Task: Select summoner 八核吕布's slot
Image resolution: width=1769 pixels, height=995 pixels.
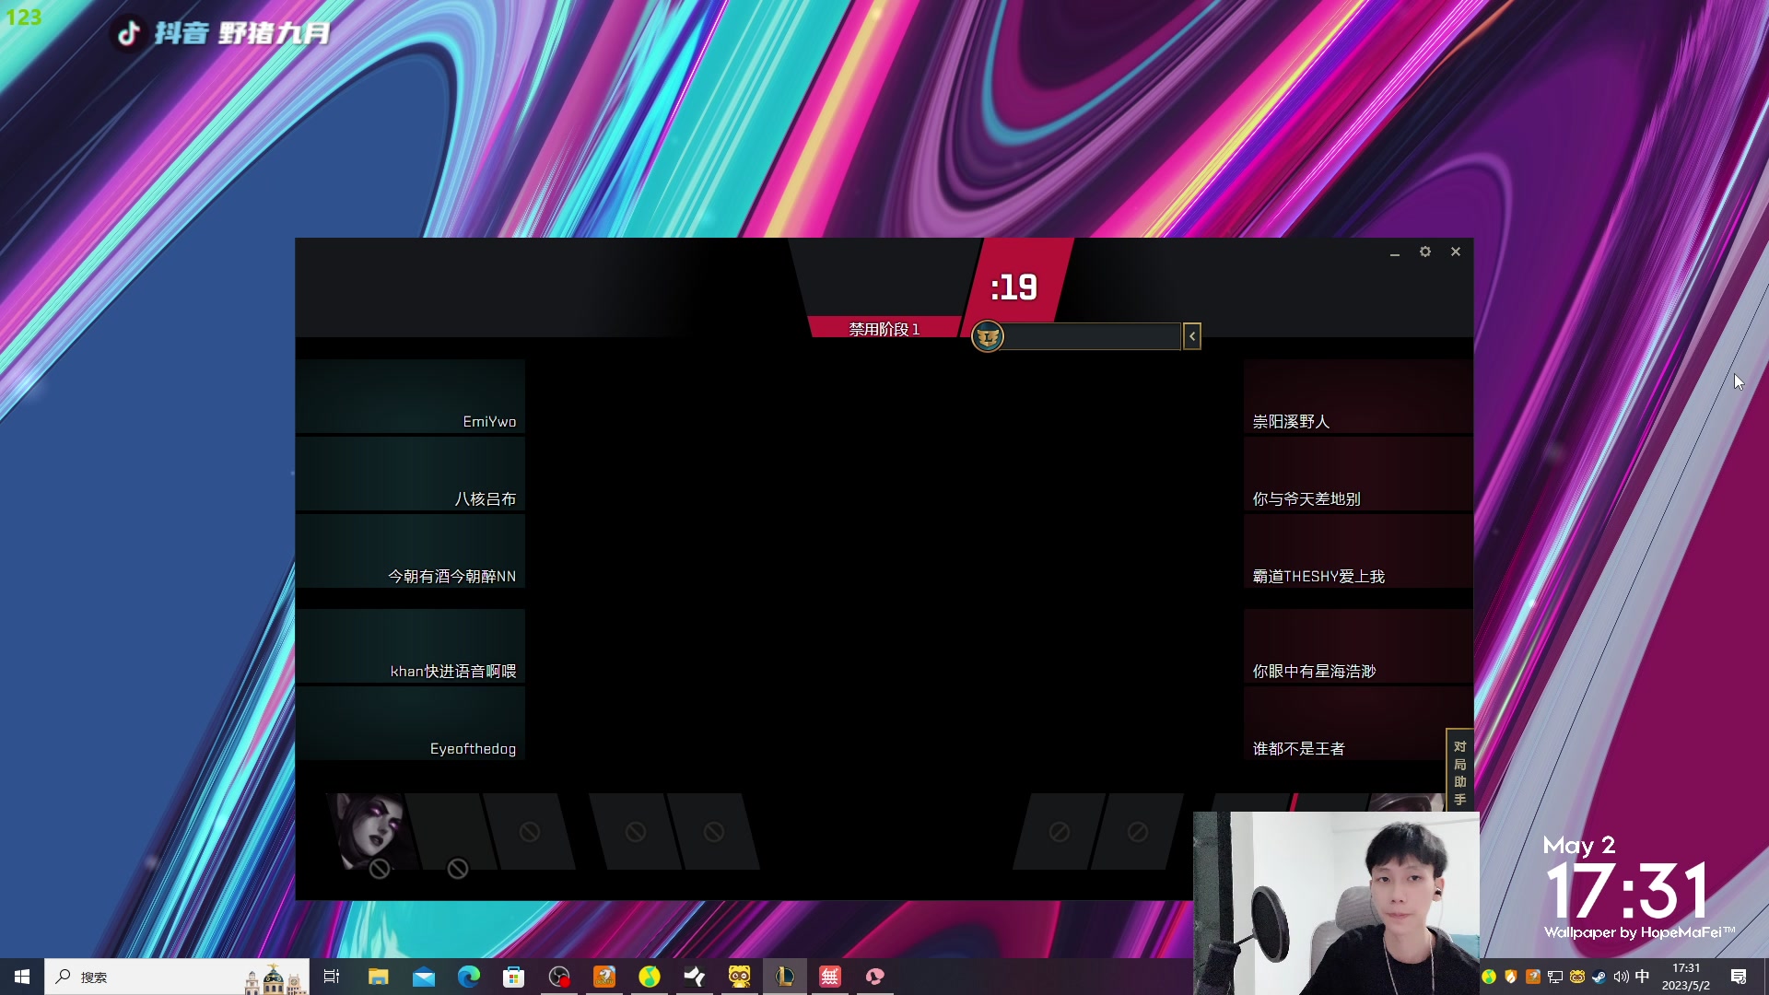Action: pyautogui.click(x=410, y=474)
